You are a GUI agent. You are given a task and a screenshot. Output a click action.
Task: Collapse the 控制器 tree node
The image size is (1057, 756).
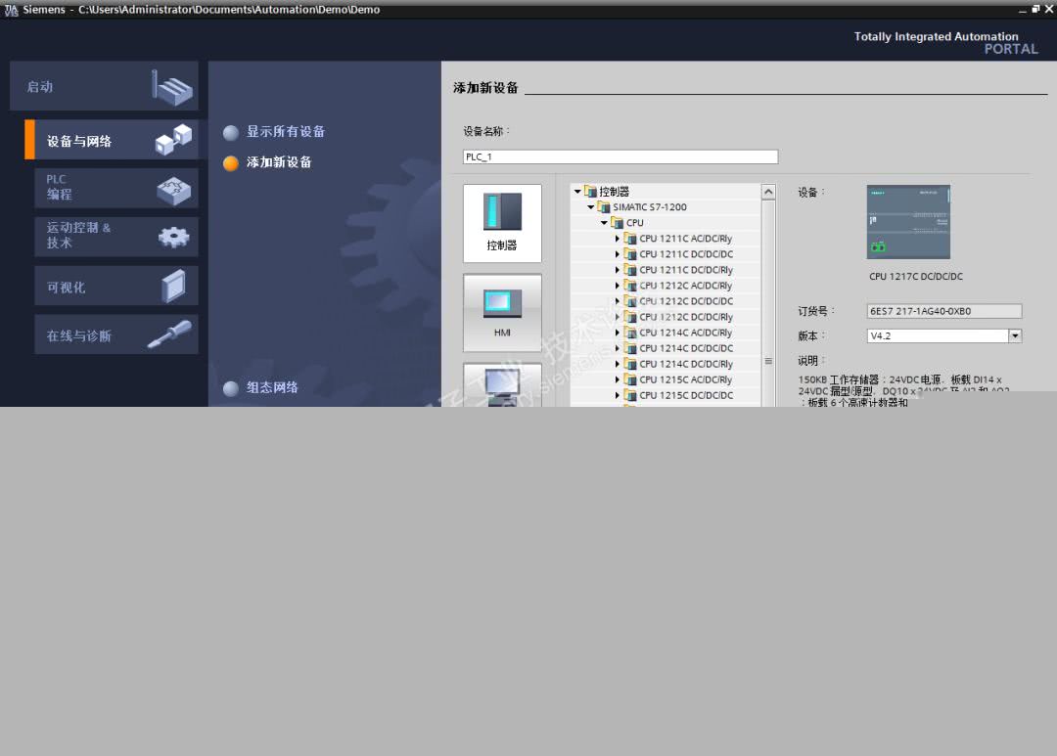(x=577, y=192)
